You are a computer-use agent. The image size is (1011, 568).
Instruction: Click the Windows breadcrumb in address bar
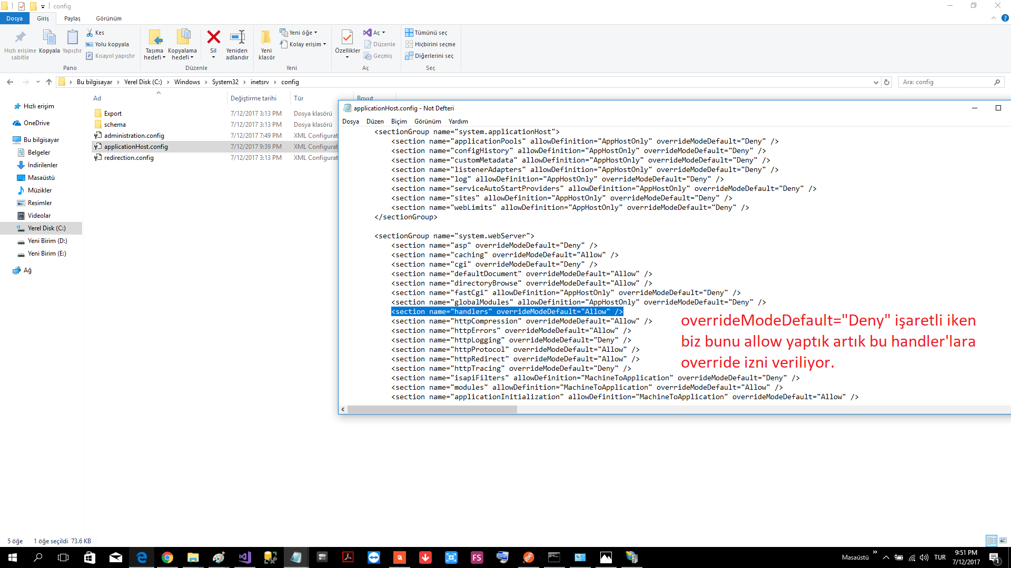click(187, 82)
